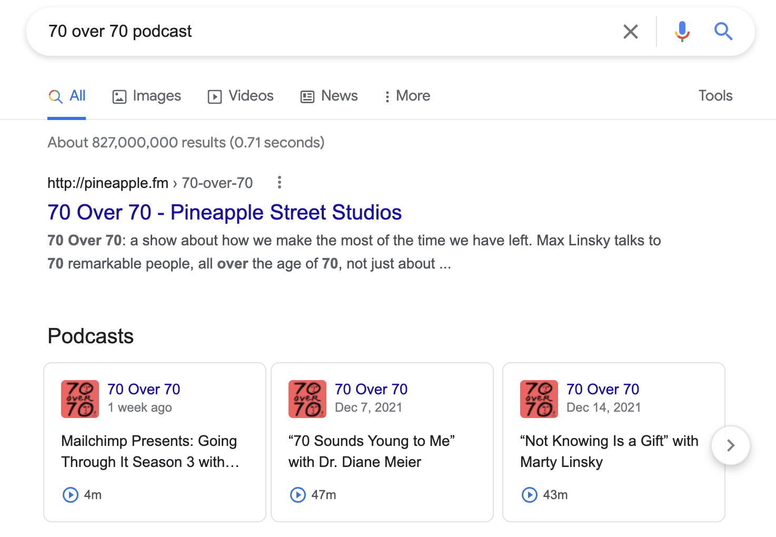The width and height of the screenshot is (776, 537).
Task: Open the More menu
Action: pyautogui.click(x=407, y=96)
